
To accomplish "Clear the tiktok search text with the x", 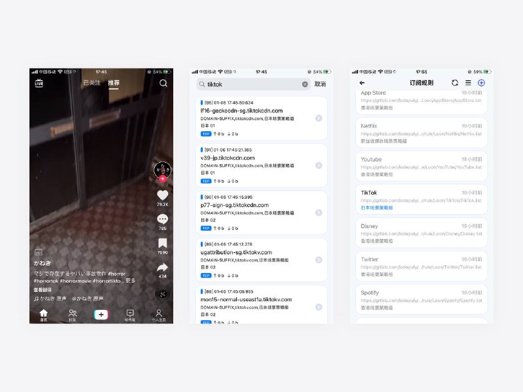I will tap(304, 85).
